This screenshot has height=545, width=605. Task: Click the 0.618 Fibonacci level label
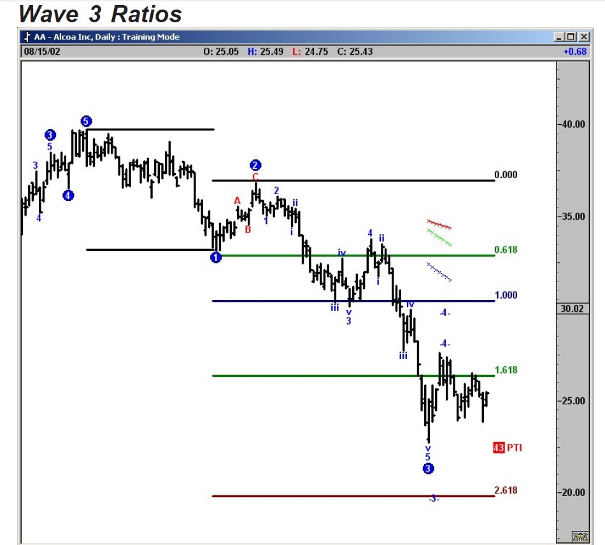[x=506, y=250]
